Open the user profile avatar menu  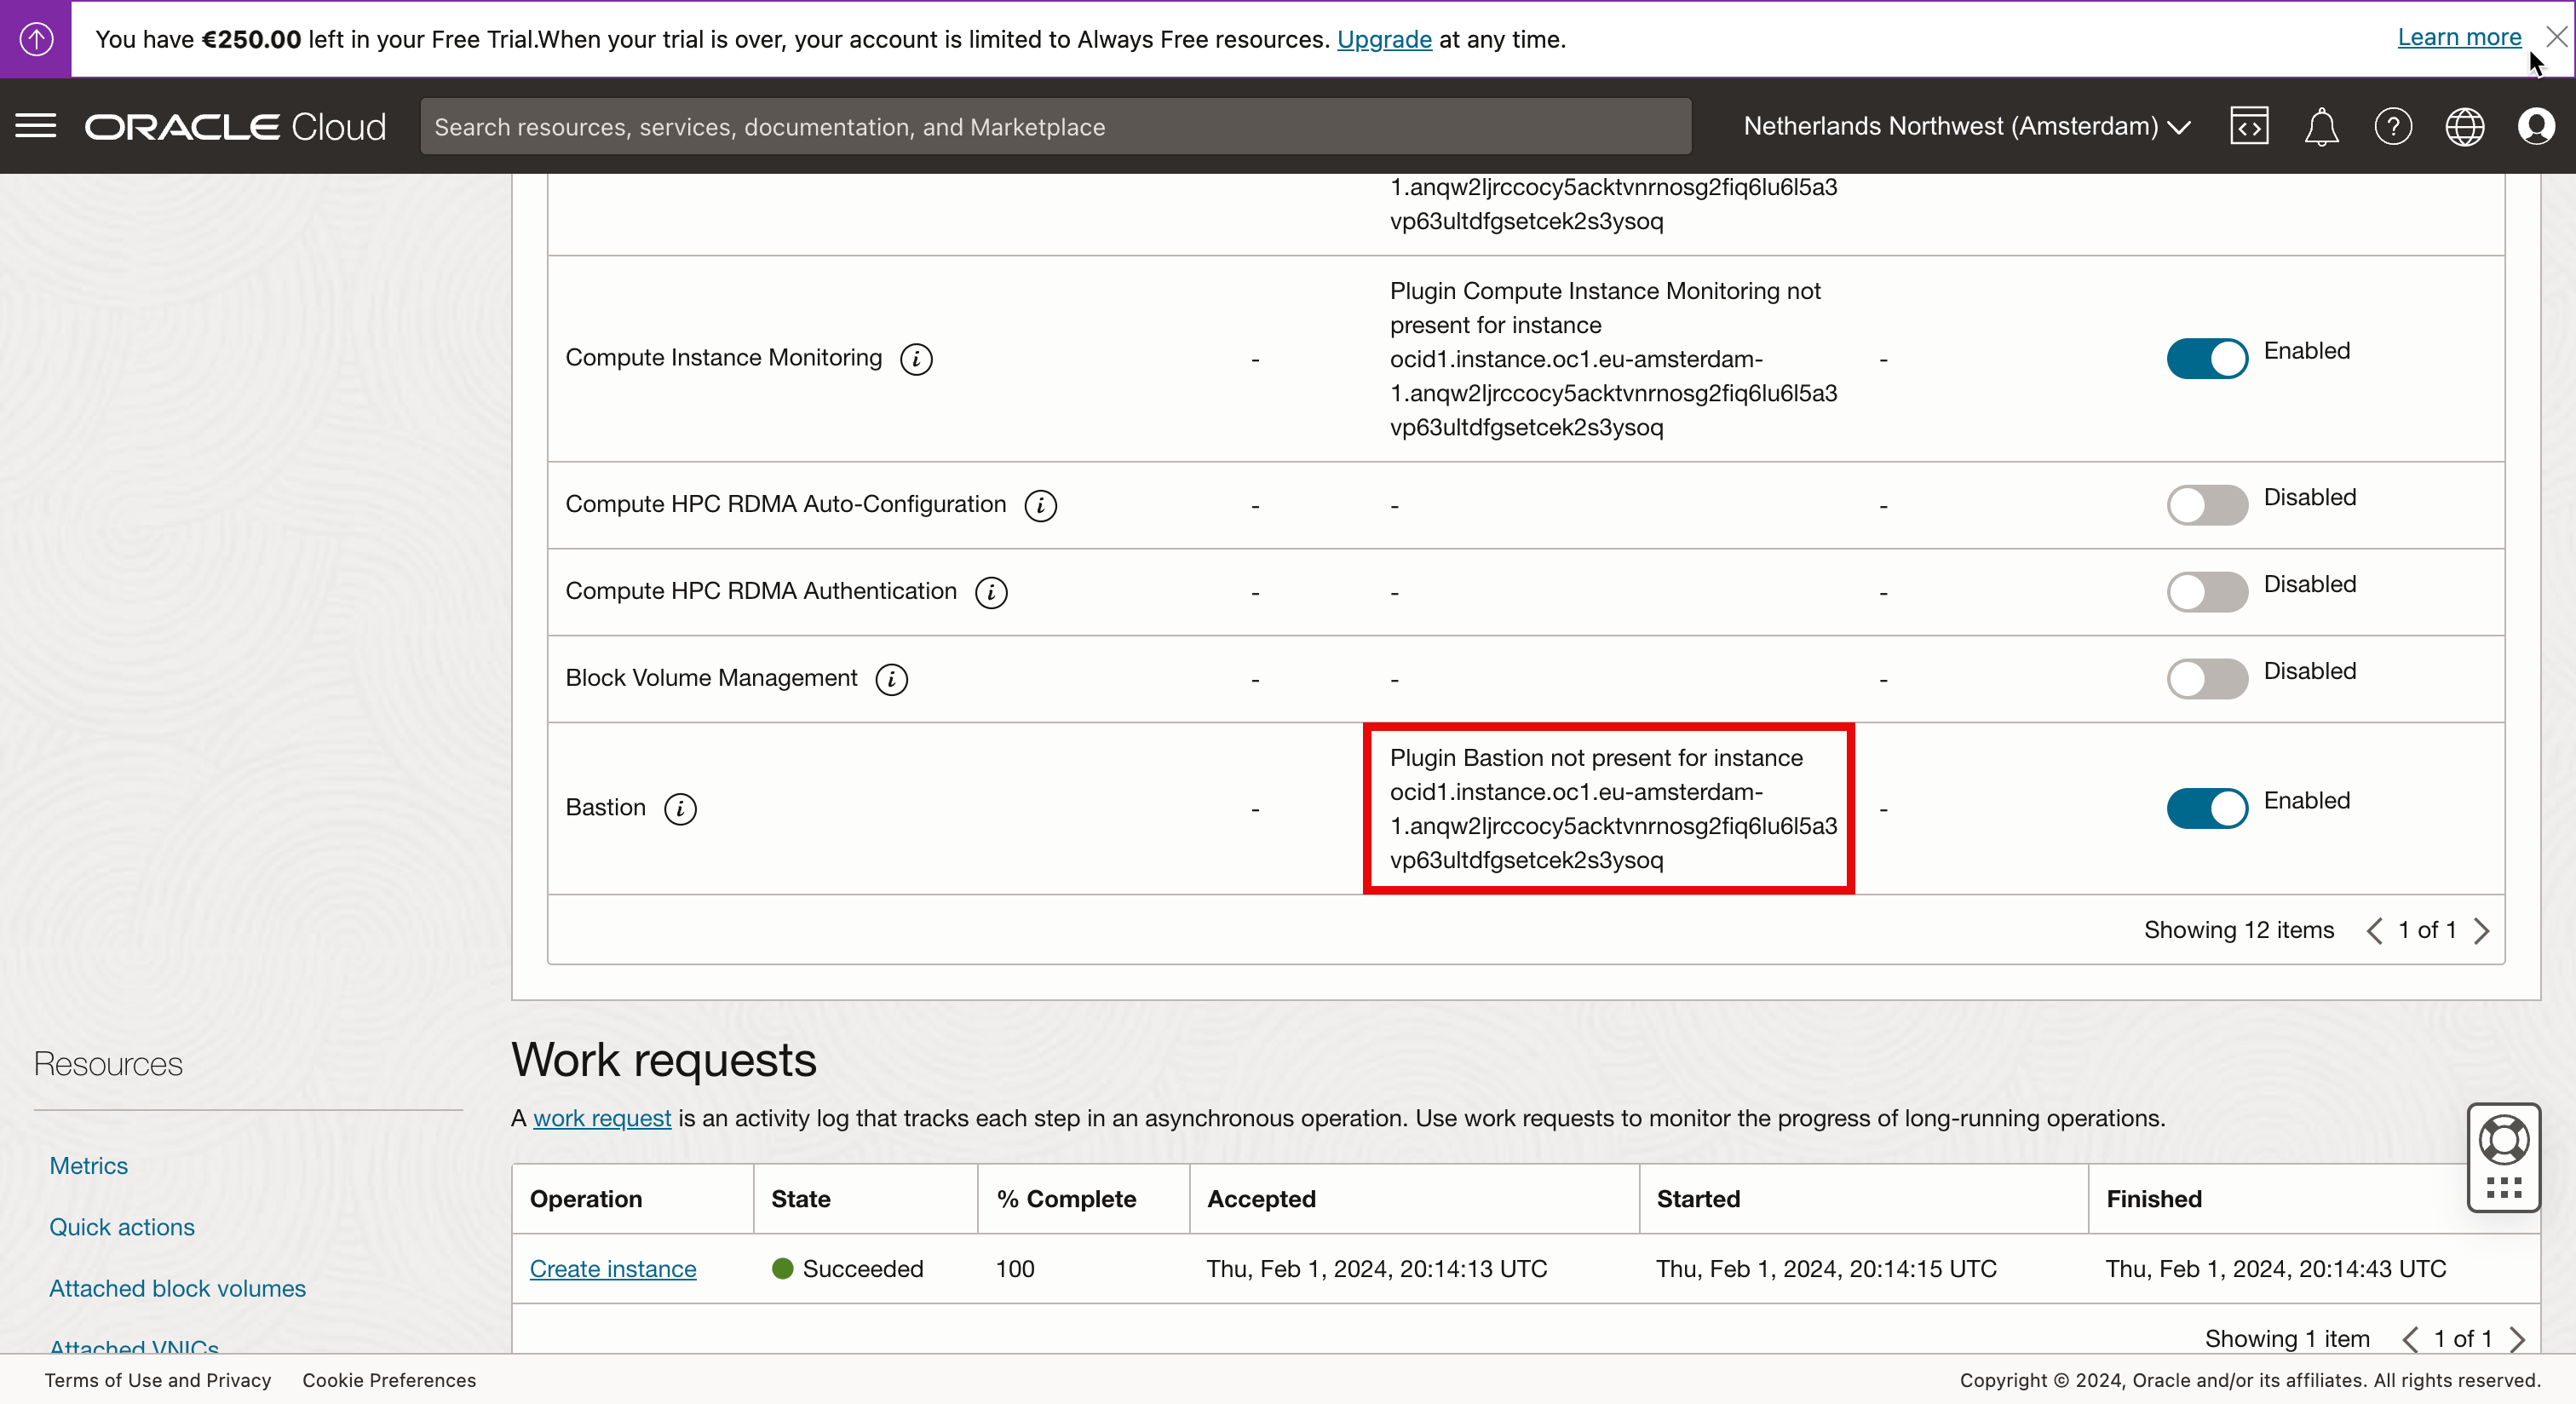[x=2536, y=127]
